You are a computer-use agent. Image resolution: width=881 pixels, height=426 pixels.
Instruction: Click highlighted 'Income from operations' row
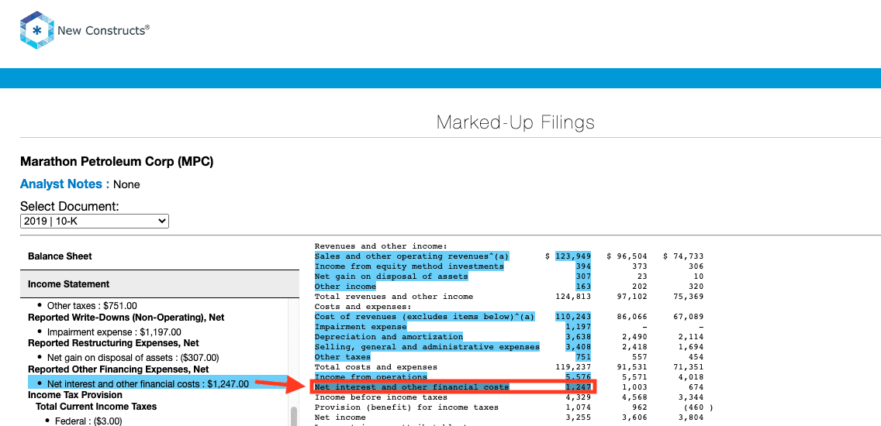point(371,377)
